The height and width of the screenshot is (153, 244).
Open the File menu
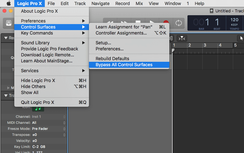click(51, 3)
